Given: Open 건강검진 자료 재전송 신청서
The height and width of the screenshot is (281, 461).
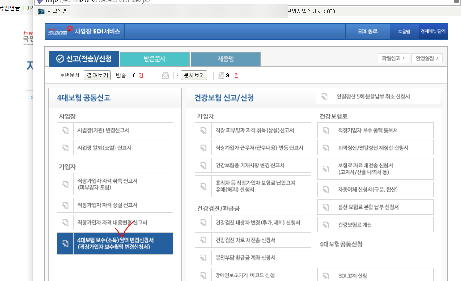Looking at the screenshot, I should [x=253, y=240].
